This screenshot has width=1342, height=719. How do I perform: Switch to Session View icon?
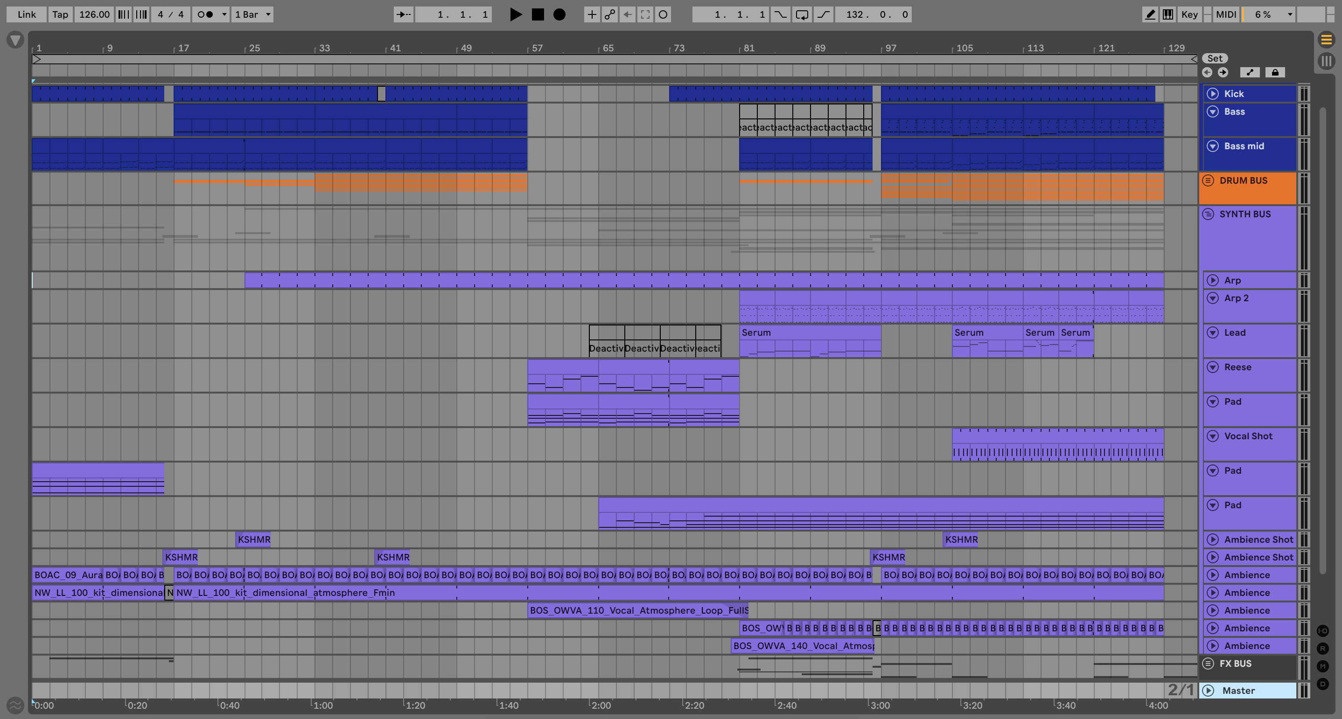click(1327, 62)
